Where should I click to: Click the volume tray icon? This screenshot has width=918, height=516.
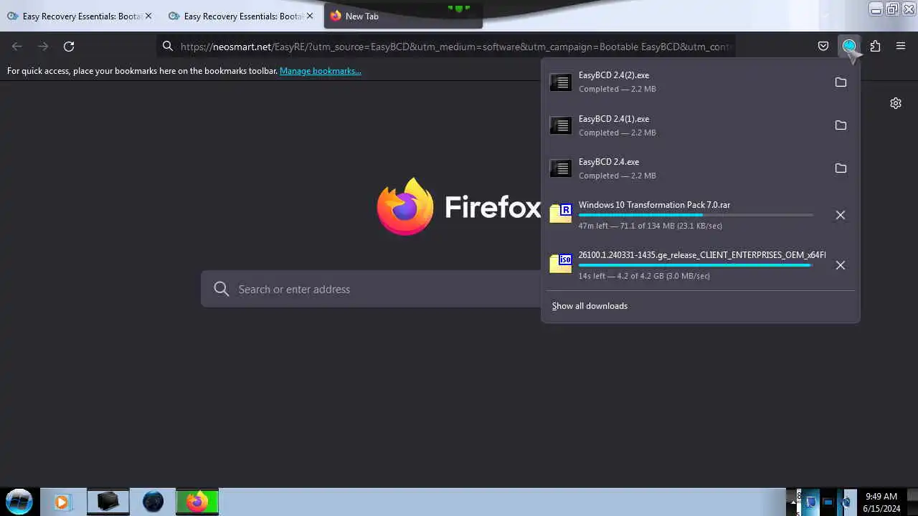pos(846,502)
